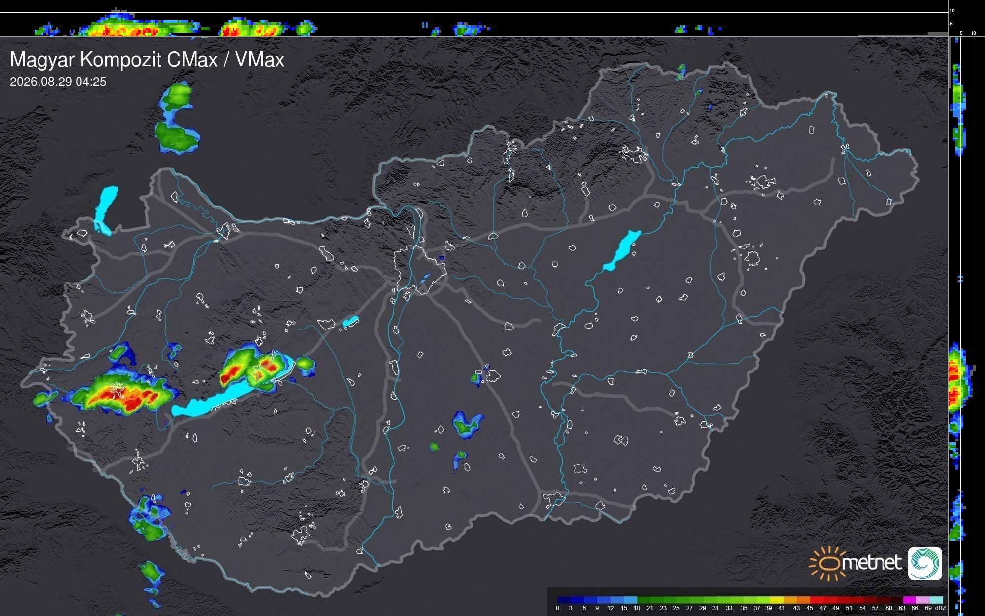Pick the magenta 63 dBZ swatch
985x616 pixels.
909,600
